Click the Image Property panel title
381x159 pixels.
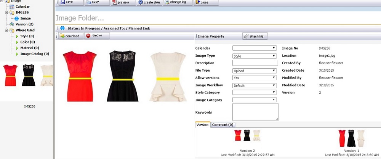211,37
